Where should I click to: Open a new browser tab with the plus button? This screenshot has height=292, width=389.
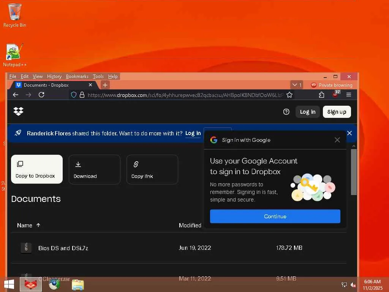point(105,85)
